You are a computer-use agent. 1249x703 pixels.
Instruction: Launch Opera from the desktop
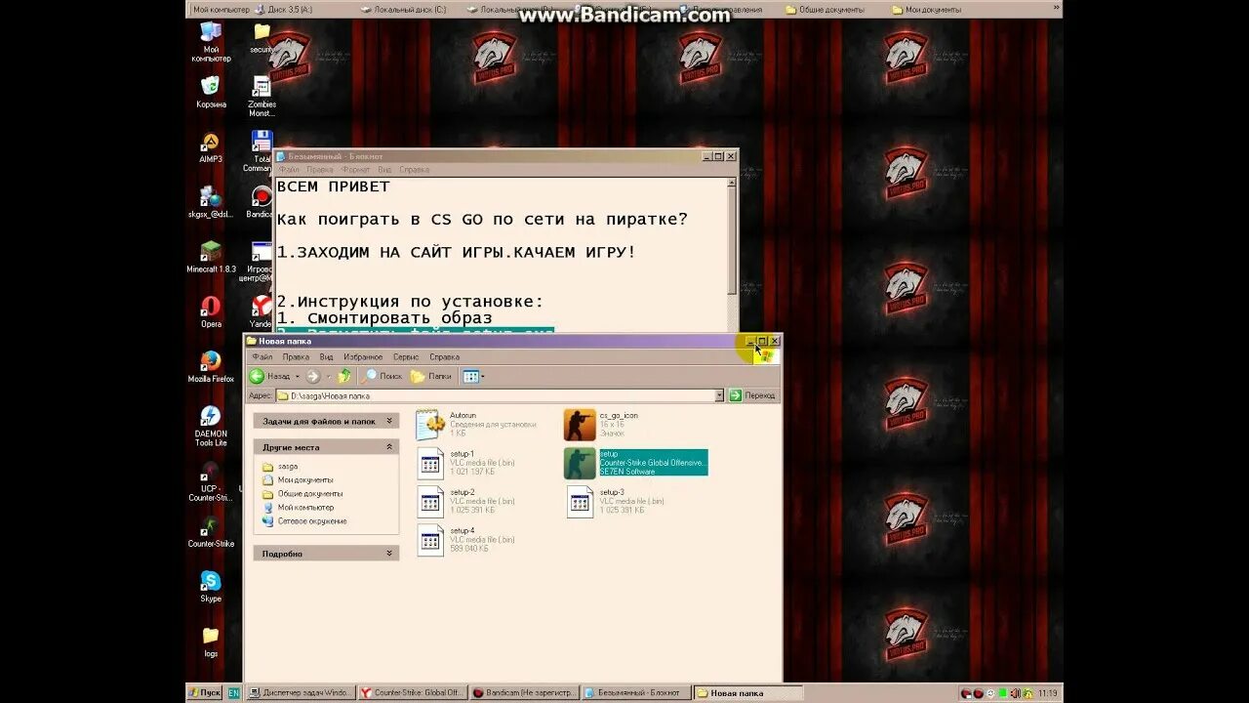click(211, 312)
